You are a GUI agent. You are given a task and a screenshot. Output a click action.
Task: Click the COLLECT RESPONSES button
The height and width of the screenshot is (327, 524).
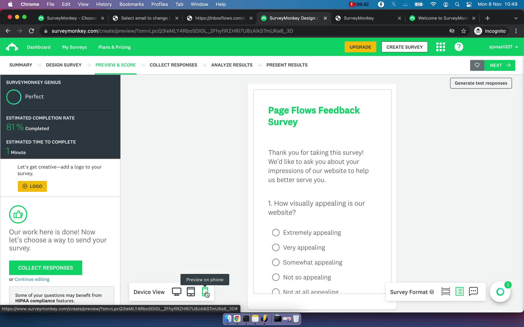(46, 268)
